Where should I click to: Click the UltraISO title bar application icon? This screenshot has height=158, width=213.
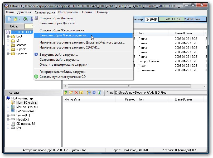7,6
